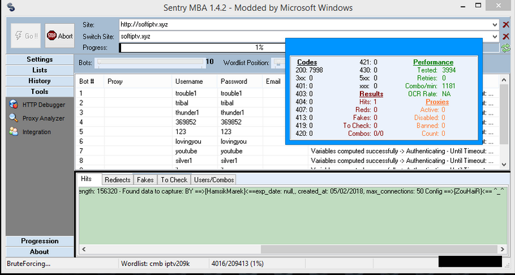
Task: Click the Password column header
Action: [x=239, y=82]
